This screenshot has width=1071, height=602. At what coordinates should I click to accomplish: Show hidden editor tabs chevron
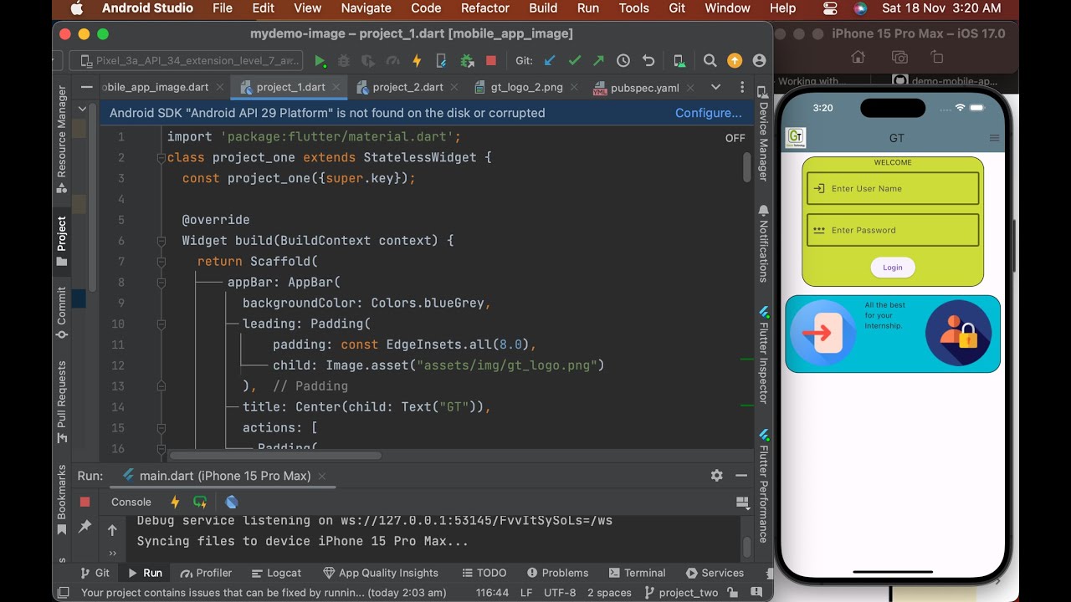[715, 87]
